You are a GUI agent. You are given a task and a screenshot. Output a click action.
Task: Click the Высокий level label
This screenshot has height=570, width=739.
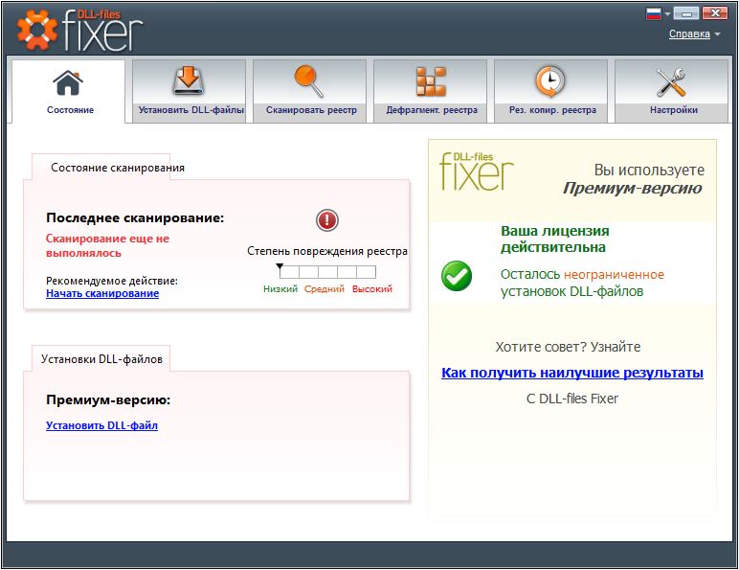(372, 288)
